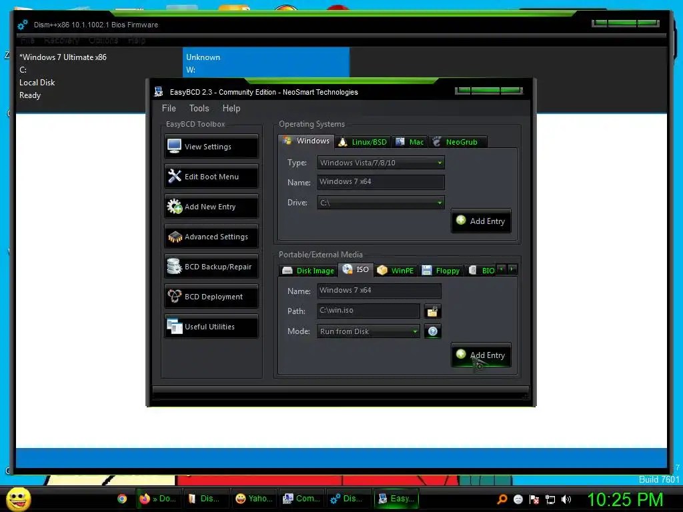Click the EasyBCD title bar app icon
The width and height of the screenshot is (683, 512).
point(159,92)
